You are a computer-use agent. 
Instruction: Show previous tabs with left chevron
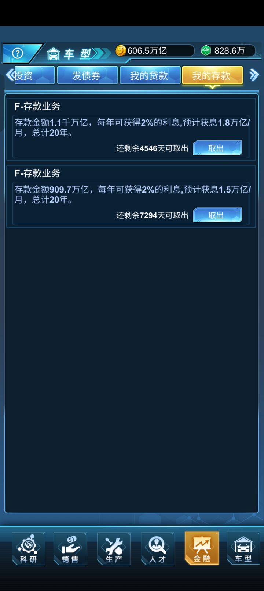10,75
